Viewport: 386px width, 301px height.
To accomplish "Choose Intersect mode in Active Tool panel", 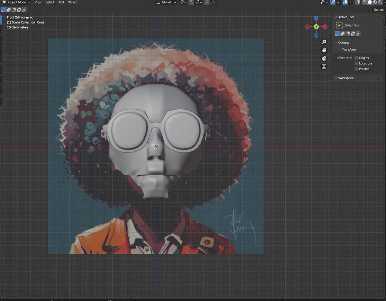I will [358, 33].
